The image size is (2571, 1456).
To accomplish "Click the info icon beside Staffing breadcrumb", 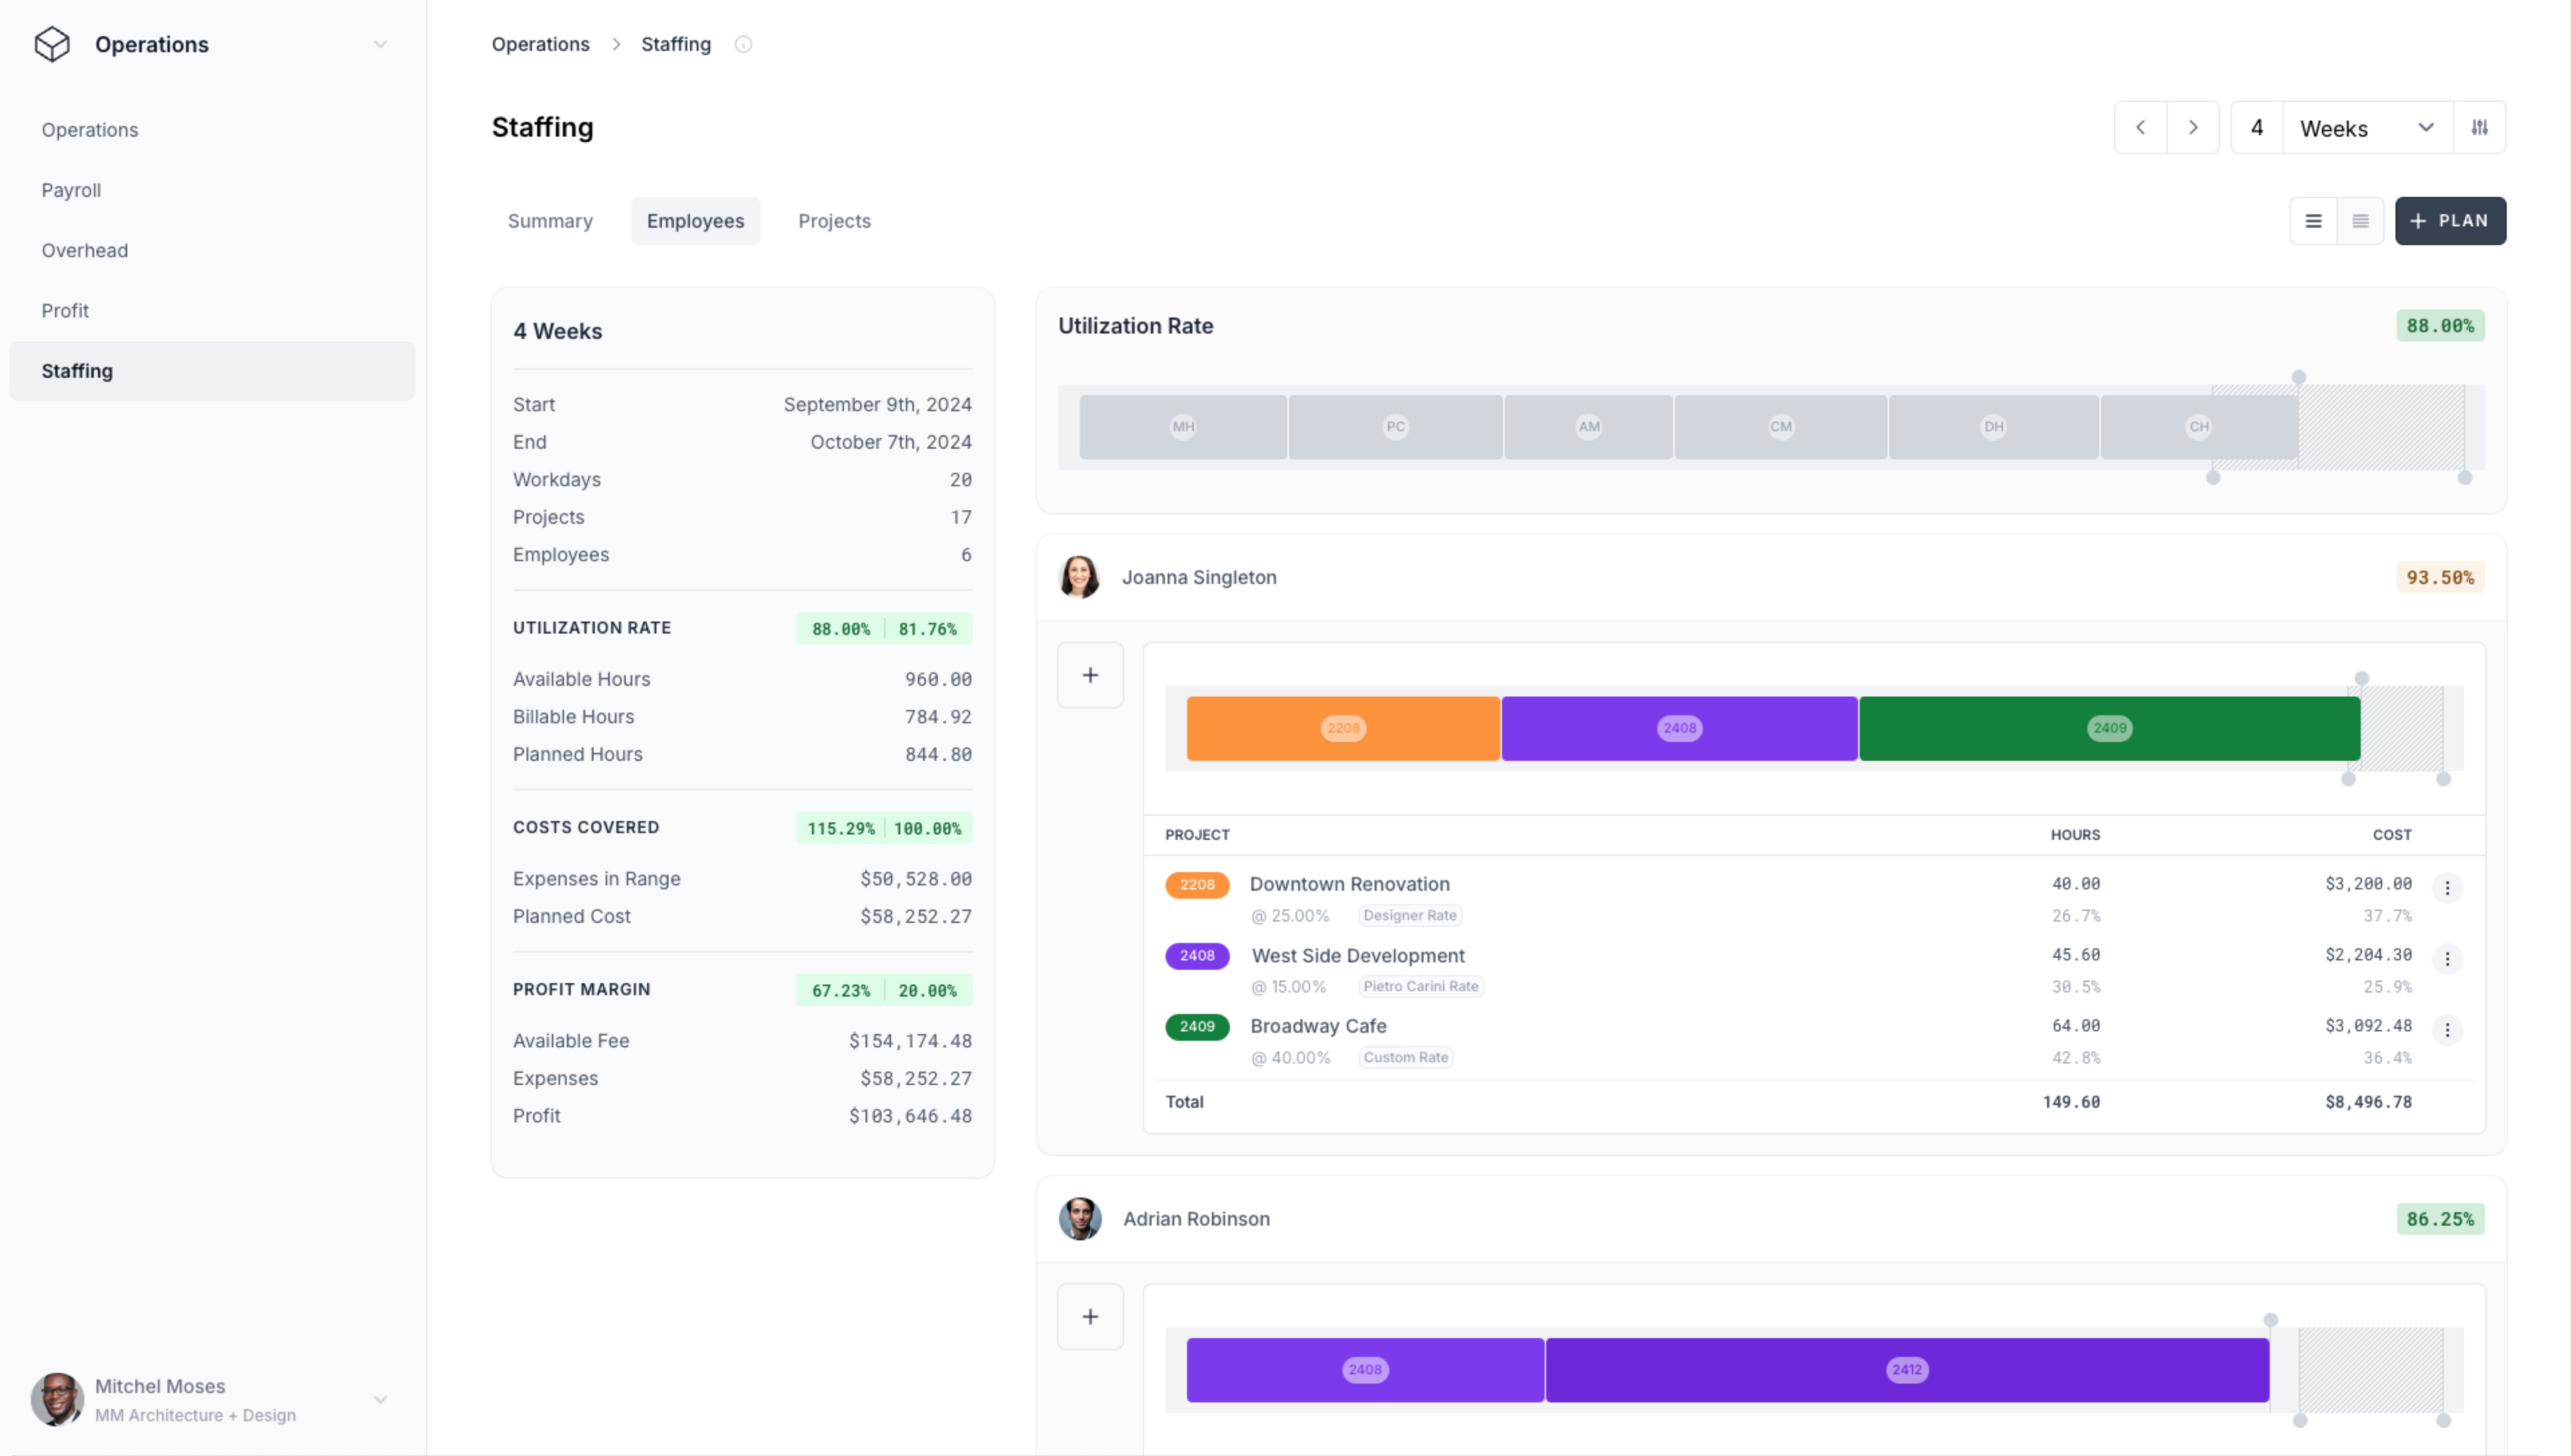I will click(x=743, y=44).
